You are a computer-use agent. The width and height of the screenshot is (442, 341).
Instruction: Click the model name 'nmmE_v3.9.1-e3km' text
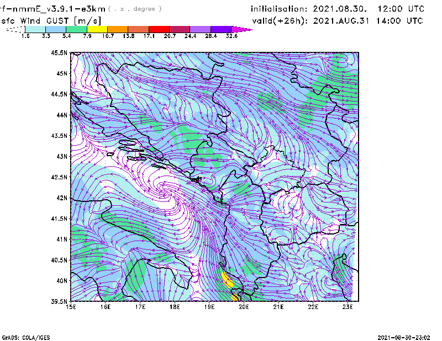coord(59,9)
